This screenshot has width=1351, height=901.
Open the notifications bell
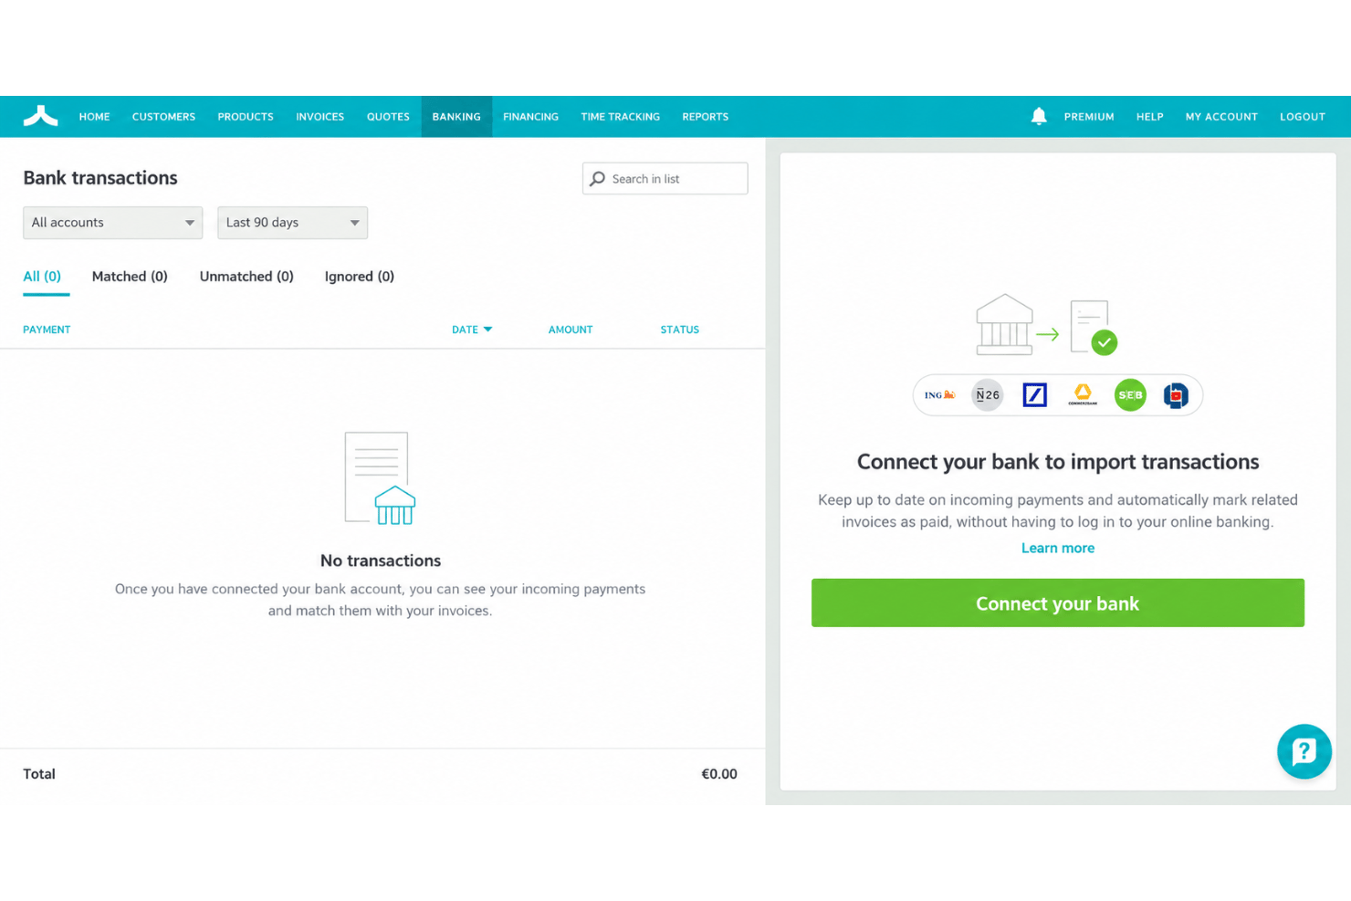(1039, 116)
